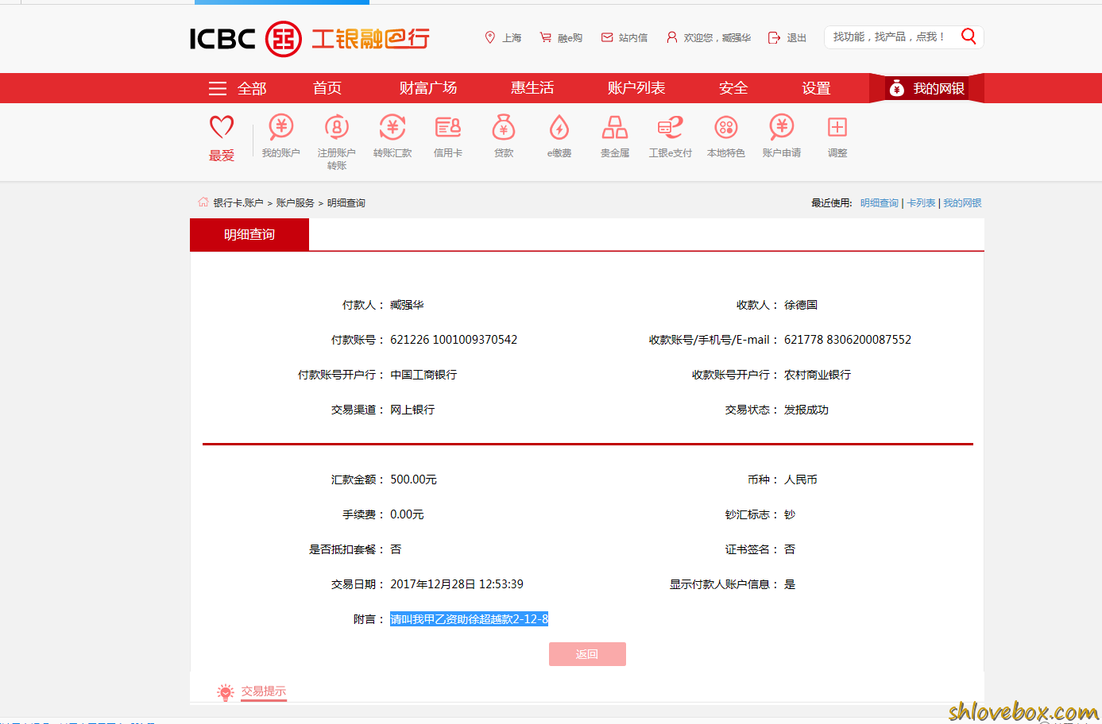Click the 退出 logout text
Viewport: 1102px width, 724px height.
(796, 38)
